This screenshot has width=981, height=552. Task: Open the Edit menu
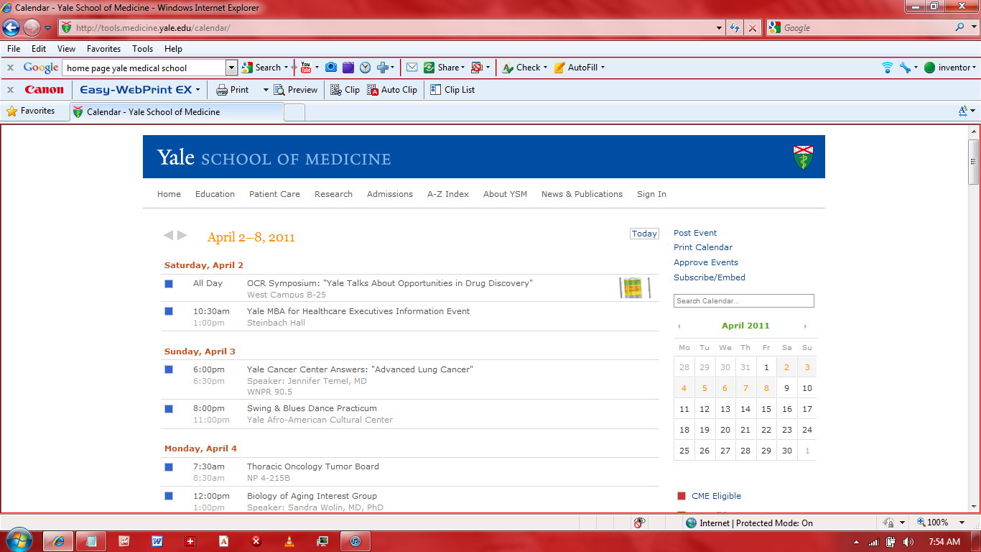39,49
